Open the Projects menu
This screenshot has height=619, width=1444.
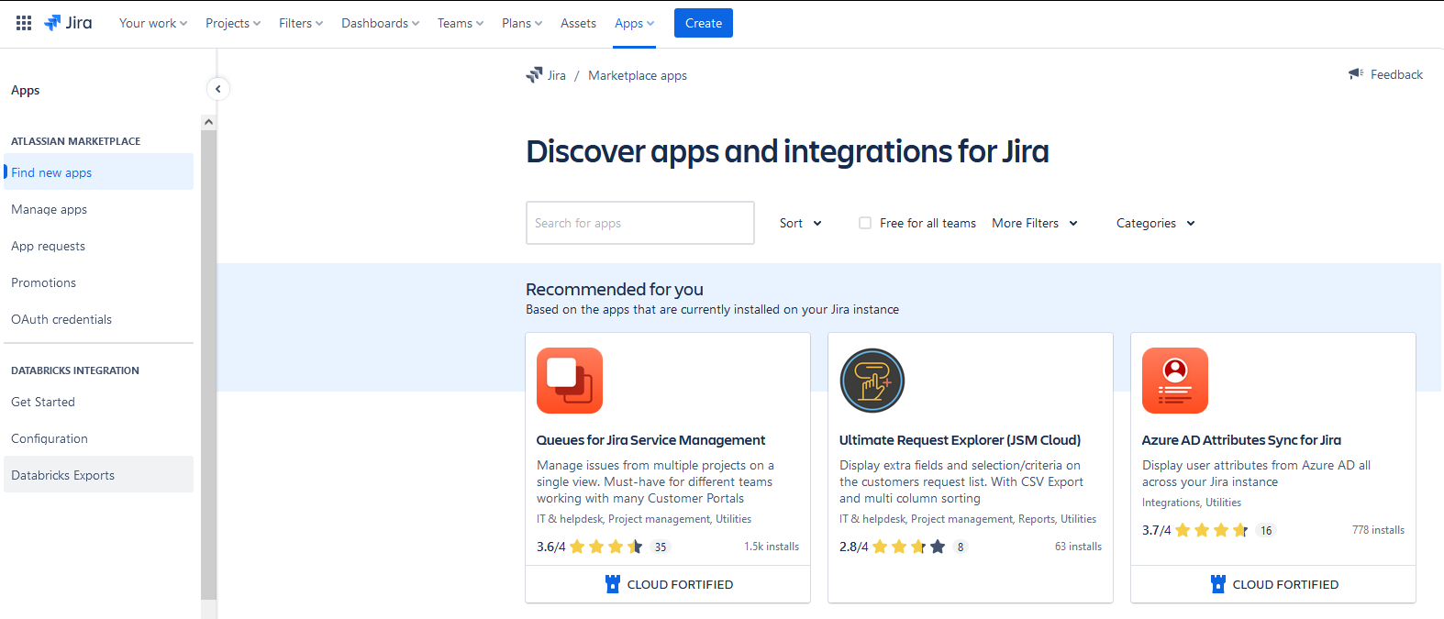click(233, 23)
